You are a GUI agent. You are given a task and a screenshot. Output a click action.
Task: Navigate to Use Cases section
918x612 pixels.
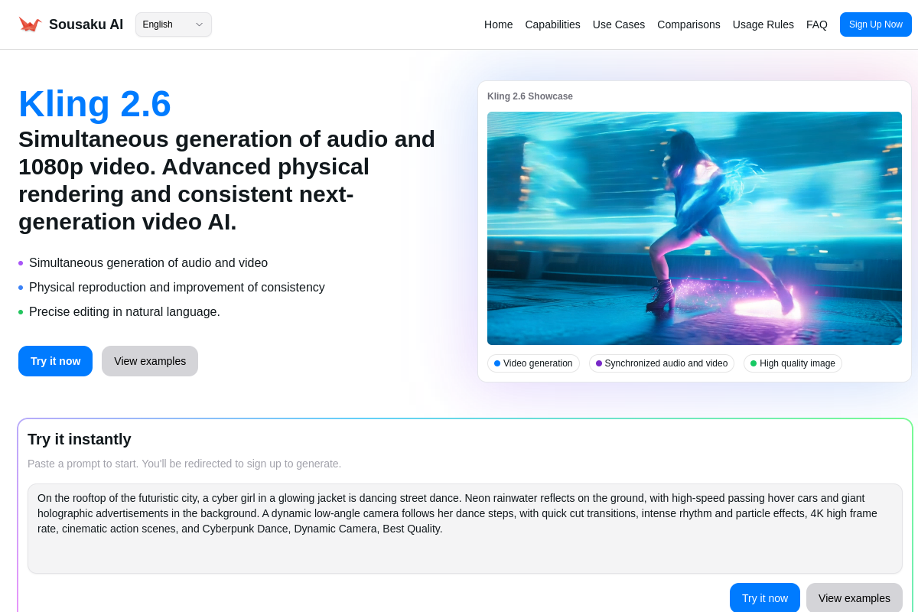(x=618, y=24)
